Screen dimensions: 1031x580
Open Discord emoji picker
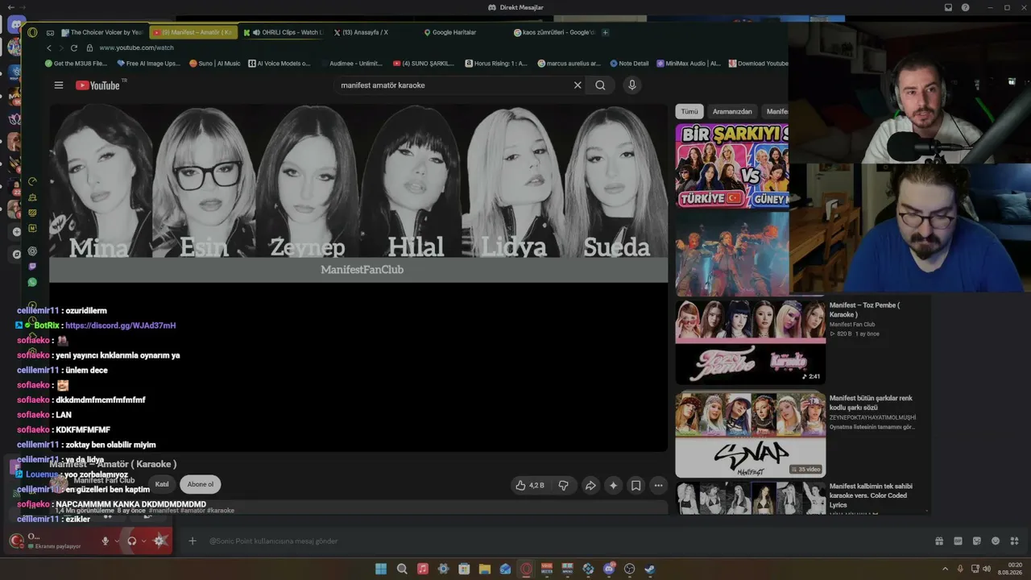point(996,541)
